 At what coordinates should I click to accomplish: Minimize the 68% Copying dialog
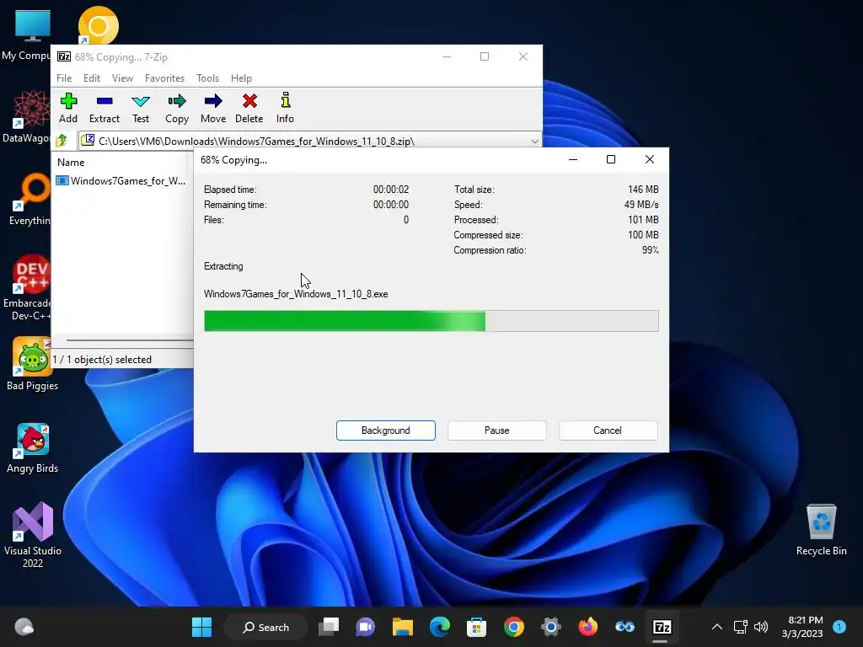(573, 159)
